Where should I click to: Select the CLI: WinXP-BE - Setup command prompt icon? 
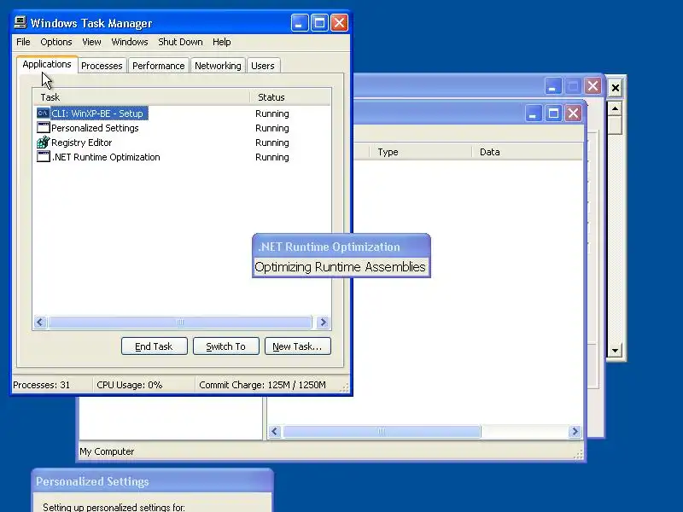click(x=44, y=113)
